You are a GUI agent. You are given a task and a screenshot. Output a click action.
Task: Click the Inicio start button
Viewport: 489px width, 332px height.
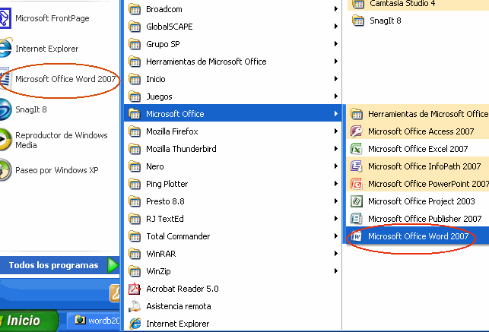point(29,321)
